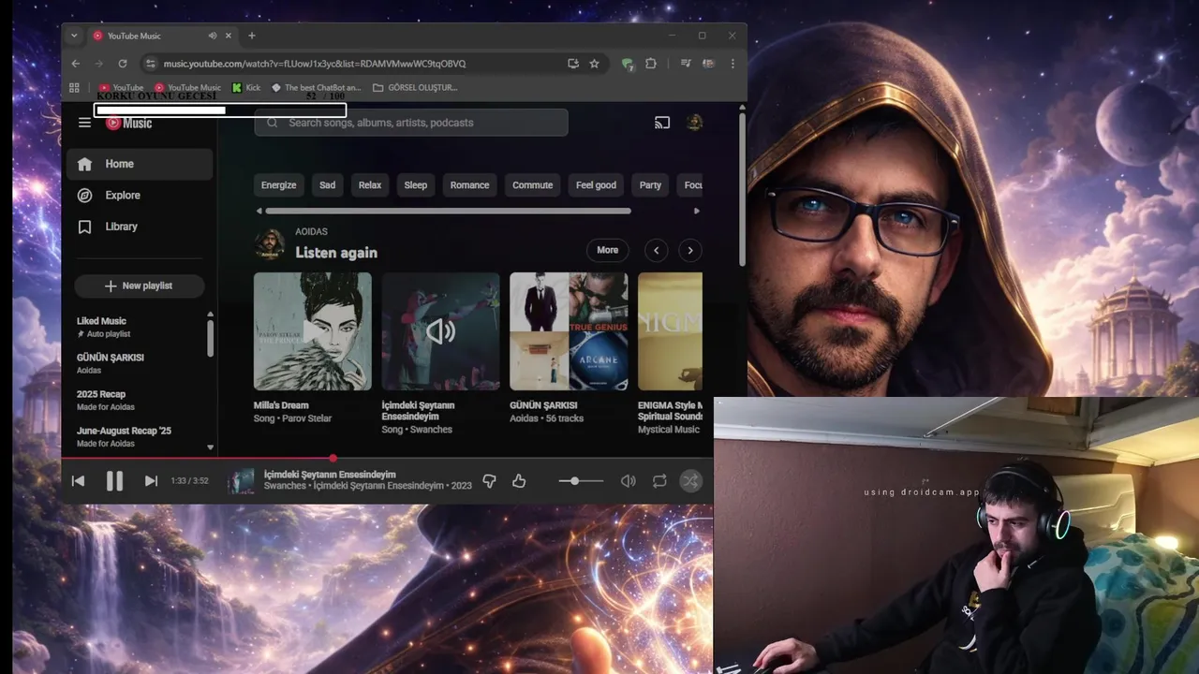Viewport: 1199px width, 674px height.
Task: Click the now-playing album art in player bar
Action: [241, 481]
